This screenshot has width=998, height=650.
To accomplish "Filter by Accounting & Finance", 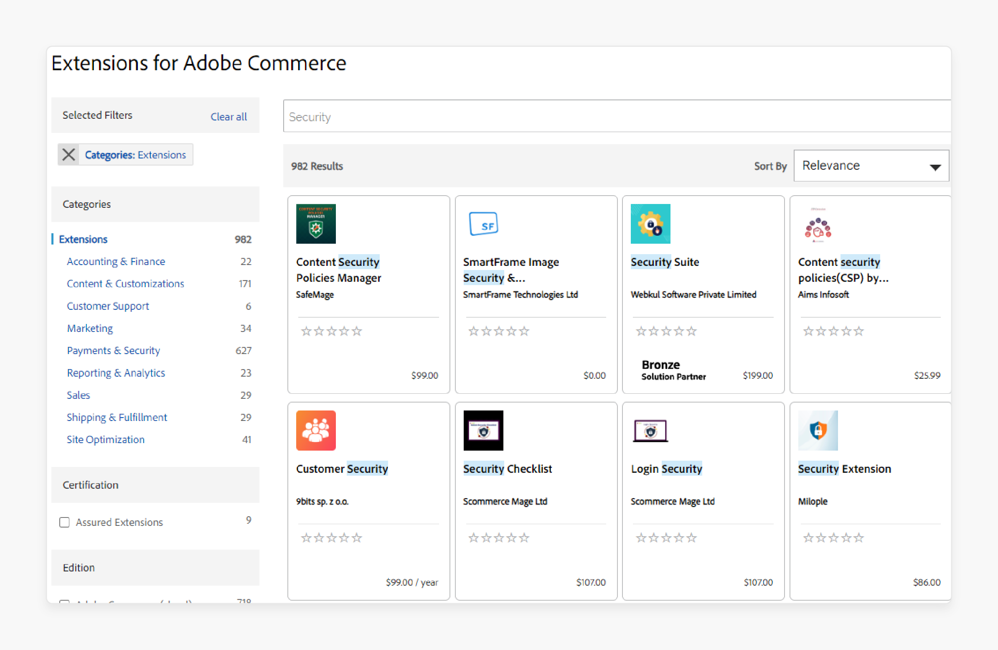I will click(x=116, y=261).
